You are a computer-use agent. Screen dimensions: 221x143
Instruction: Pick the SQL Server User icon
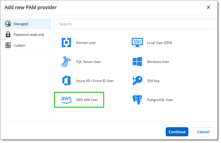[66, 62]
